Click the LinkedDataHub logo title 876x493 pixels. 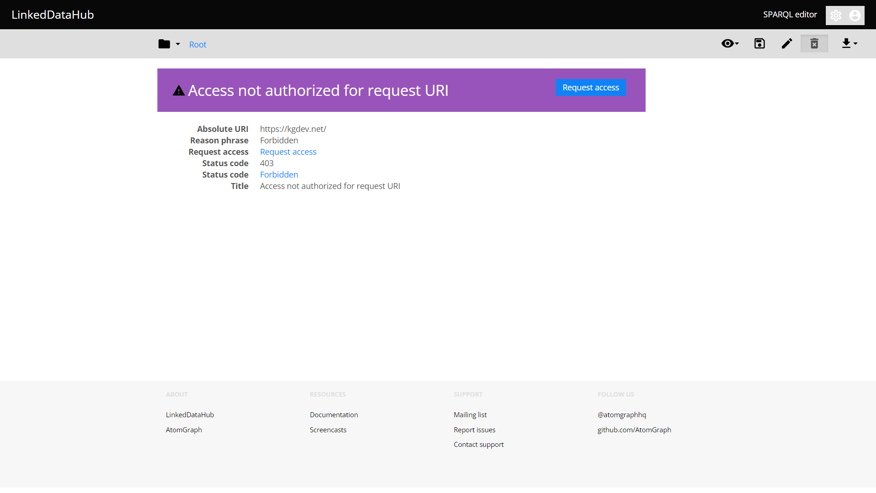click(52, 15)
